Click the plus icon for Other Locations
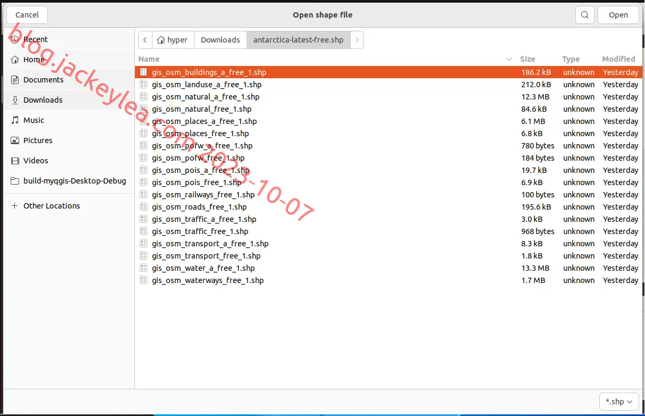 coord(15,206)
